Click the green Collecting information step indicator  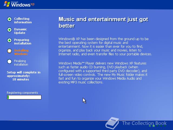click(x=9, y=19)
